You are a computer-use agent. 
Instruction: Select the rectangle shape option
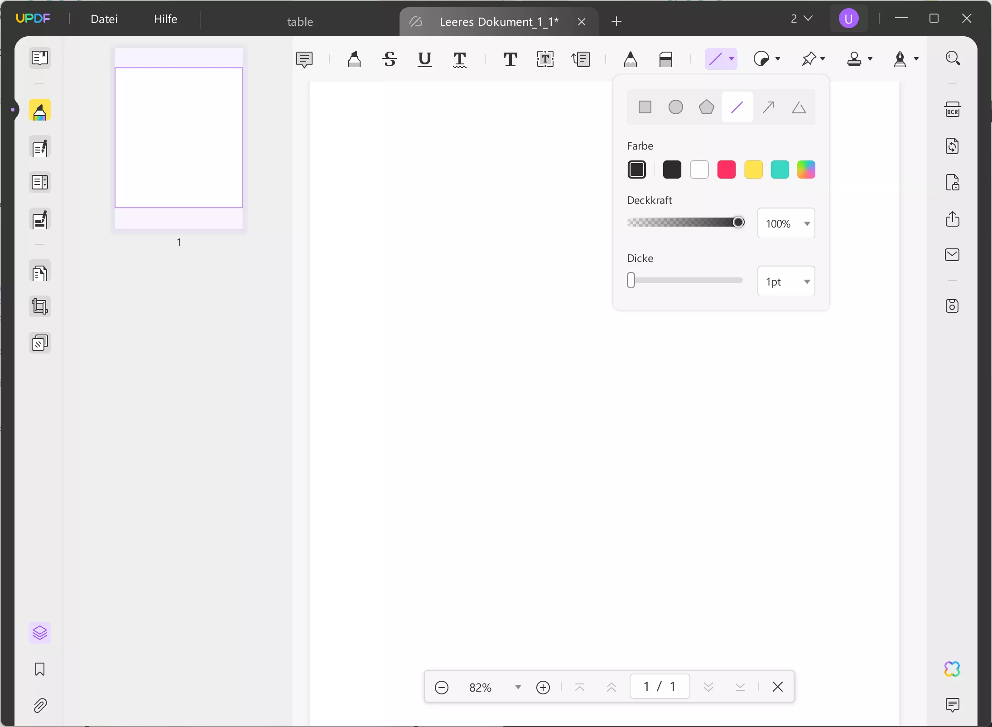click(x=645, y=107)
